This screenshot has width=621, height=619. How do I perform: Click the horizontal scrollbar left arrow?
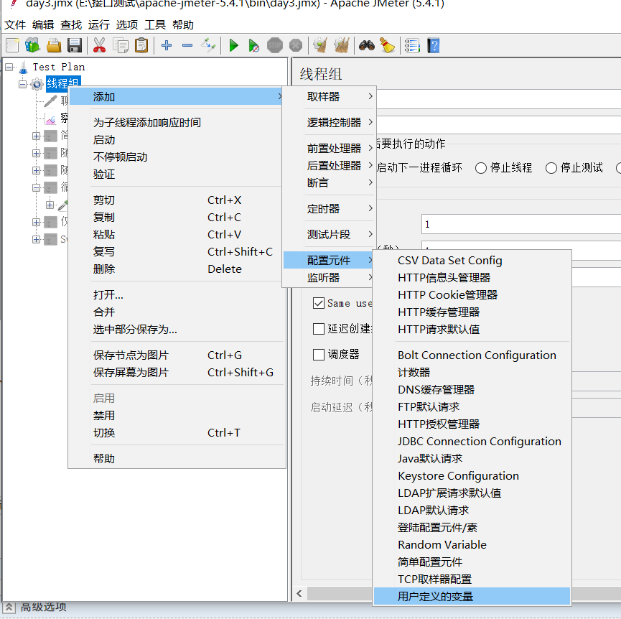[299, 593]
